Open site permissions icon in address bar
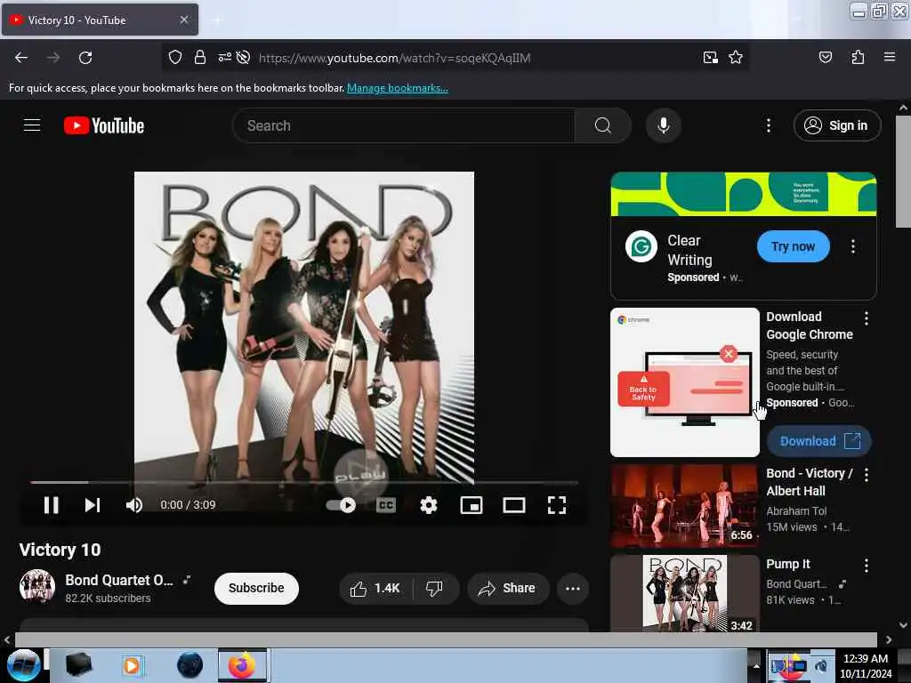 pyautogui.click(x=224, y=58)
